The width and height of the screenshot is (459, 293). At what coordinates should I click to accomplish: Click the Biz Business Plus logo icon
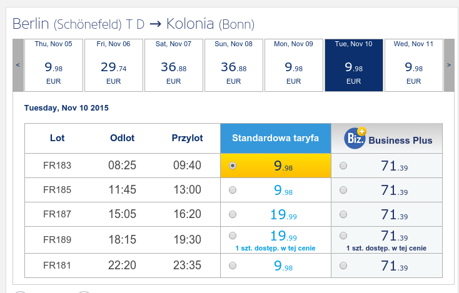(x=355, y=138)
